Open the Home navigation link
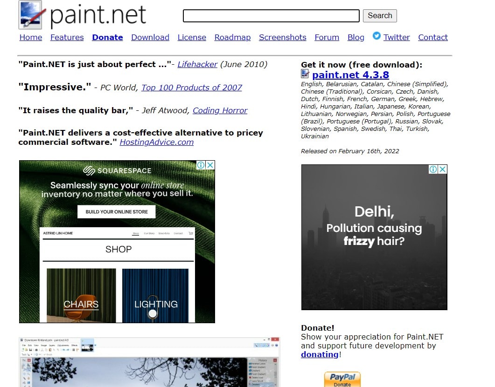The height and width of the screenshot is (387, 495). click(x=31, y=37)
